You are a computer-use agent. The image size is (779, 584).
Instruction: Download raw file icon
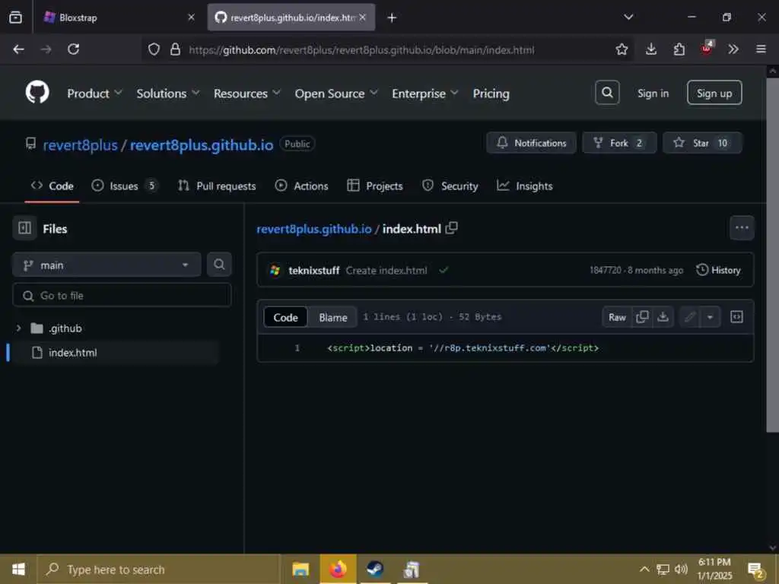pos(663,317)
